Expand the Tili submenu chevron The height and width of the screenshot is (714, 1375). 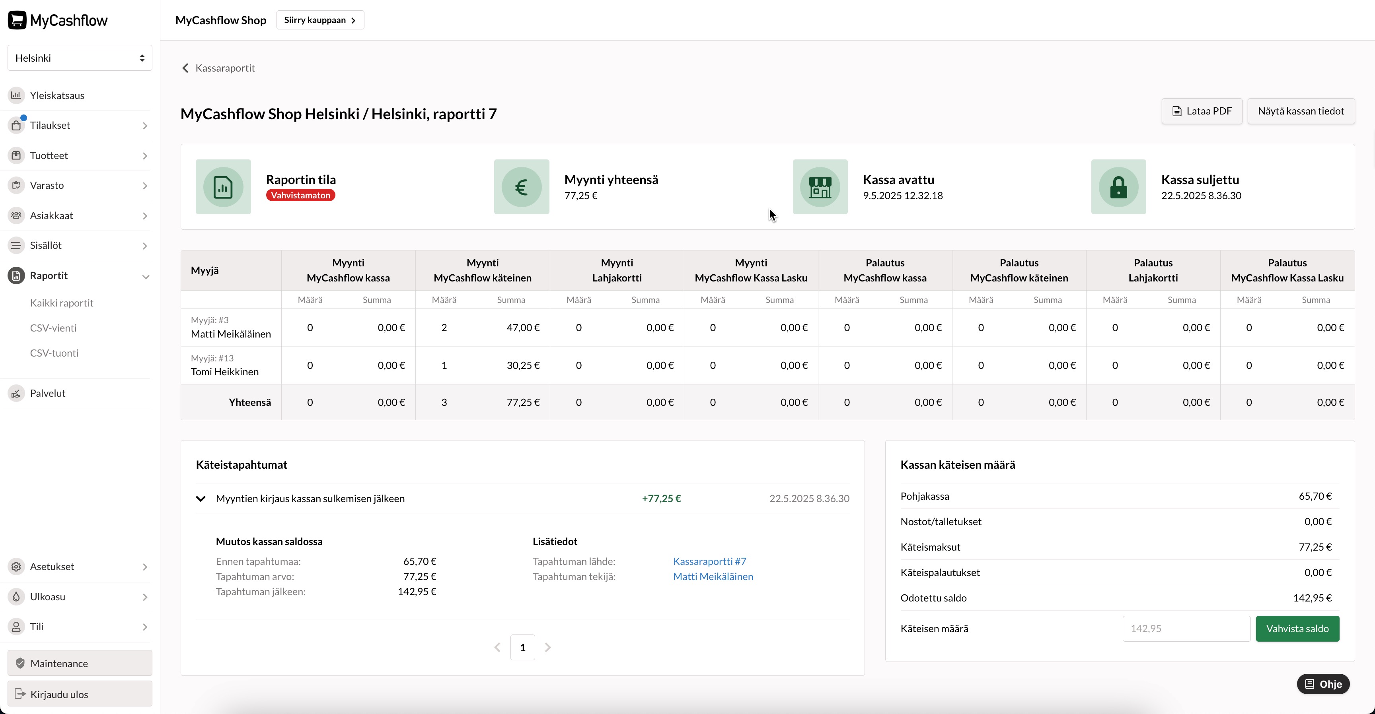145,627
